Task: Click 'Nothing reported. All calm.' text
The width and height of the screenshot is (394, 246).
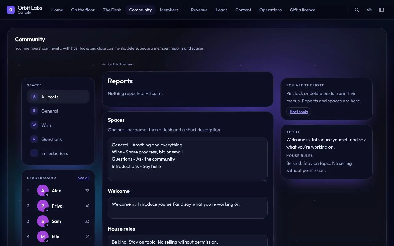Action: [x=135, y=93]
